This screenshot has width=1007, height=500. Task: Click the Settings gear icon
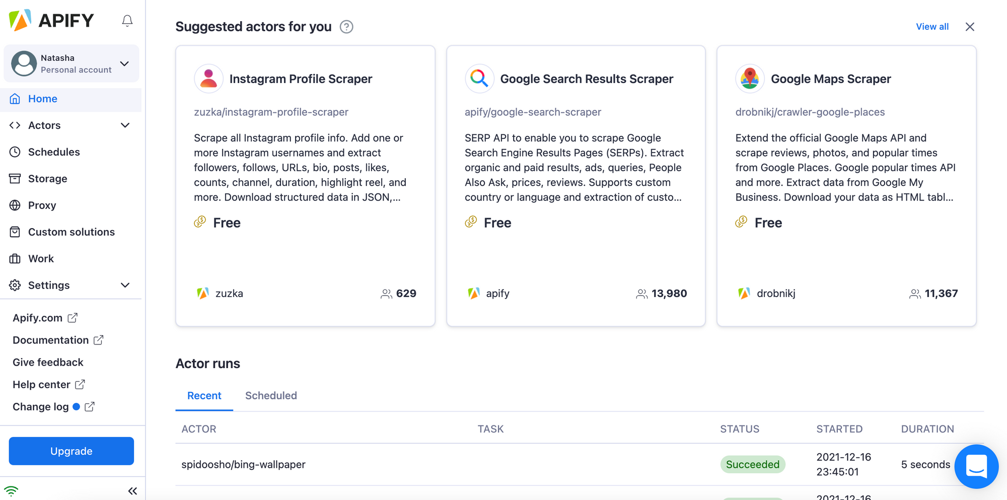click(15, 285)
